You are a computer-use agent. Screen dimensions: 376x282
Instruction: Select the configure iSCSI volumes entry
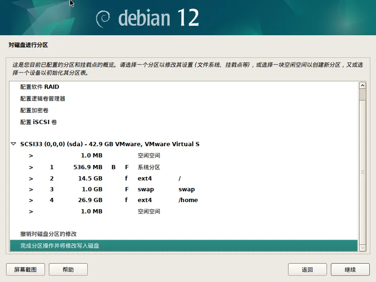(x=184, y=122)
